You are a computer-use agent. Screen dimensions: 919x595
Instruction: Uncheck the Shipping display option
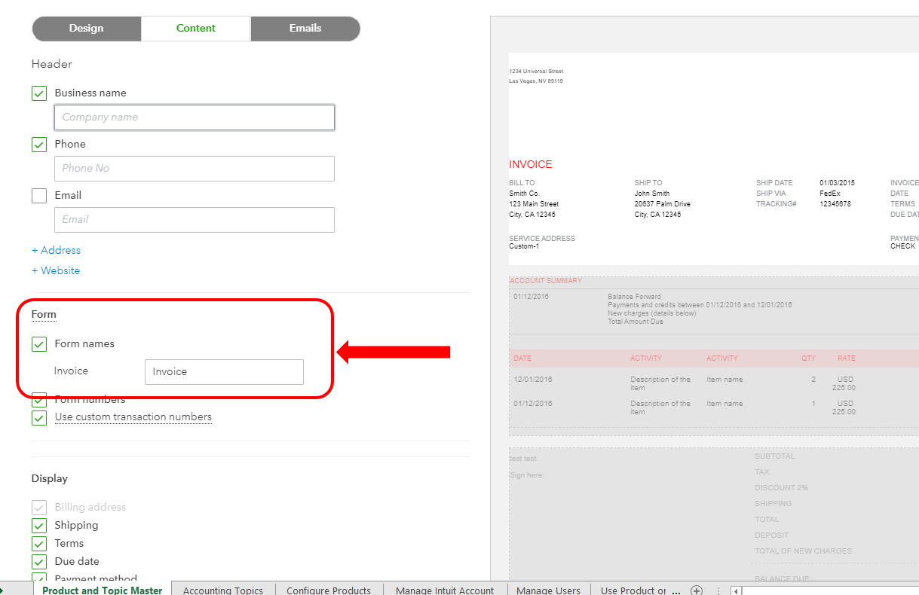point(38,525)
